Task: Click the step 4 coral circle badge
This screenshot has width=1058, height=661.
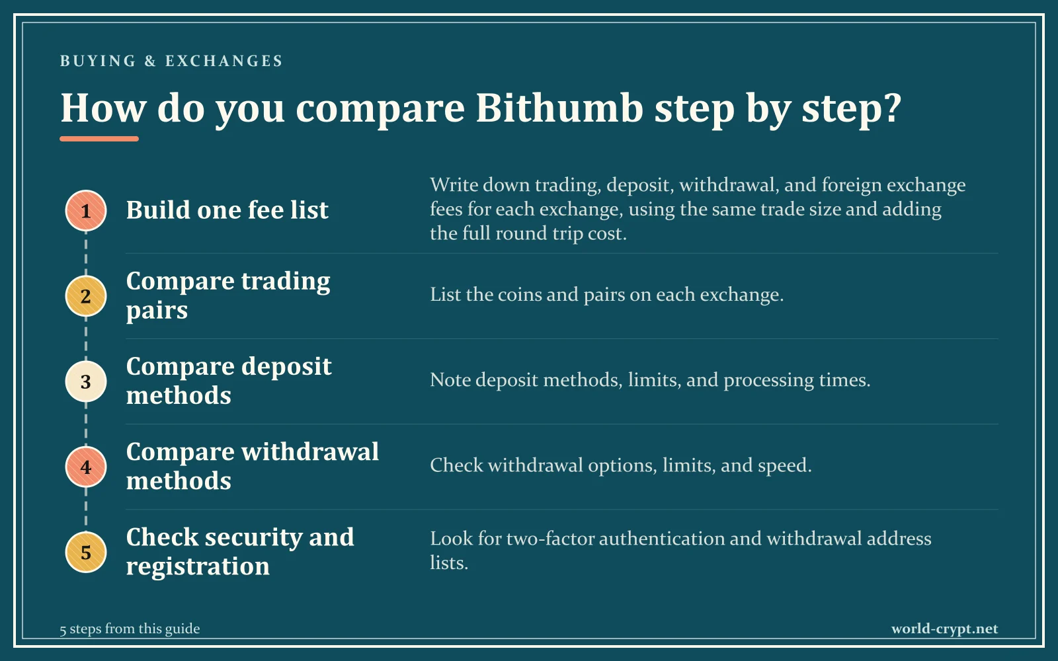Action: 86,467
